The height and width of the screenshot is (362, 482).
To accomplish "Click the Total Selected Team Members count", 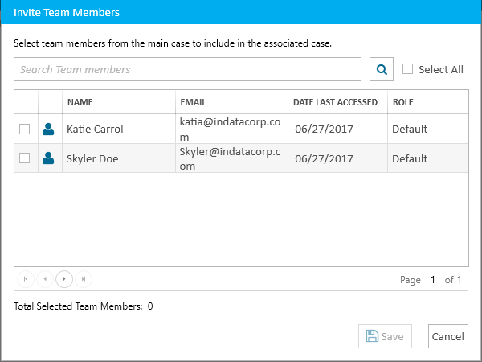I will 150,306.
